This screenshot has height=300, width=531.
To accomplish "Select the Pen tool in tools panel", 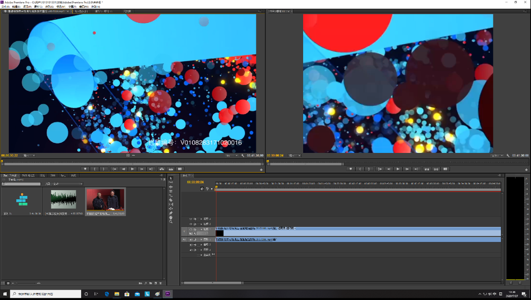I will [x=170, y=213].
